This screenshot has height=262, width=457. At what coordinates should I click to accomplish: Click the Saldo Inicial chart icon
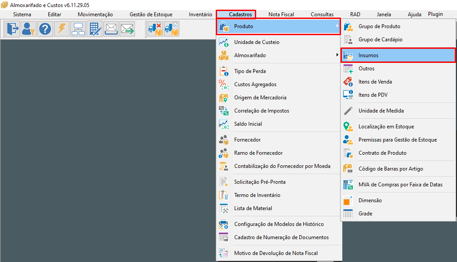coord(224,124)
